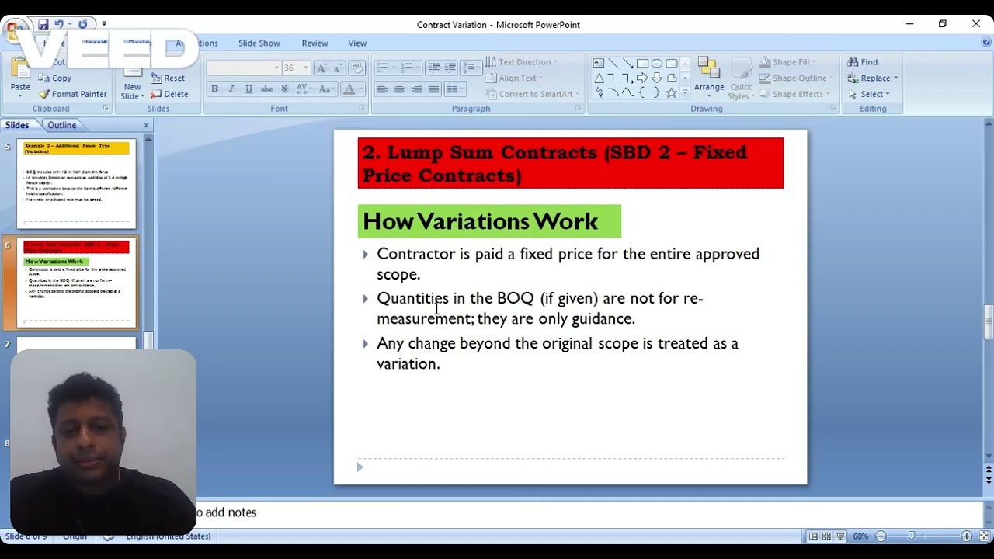Click Reset in the Slides group

(x=168, y=78)
